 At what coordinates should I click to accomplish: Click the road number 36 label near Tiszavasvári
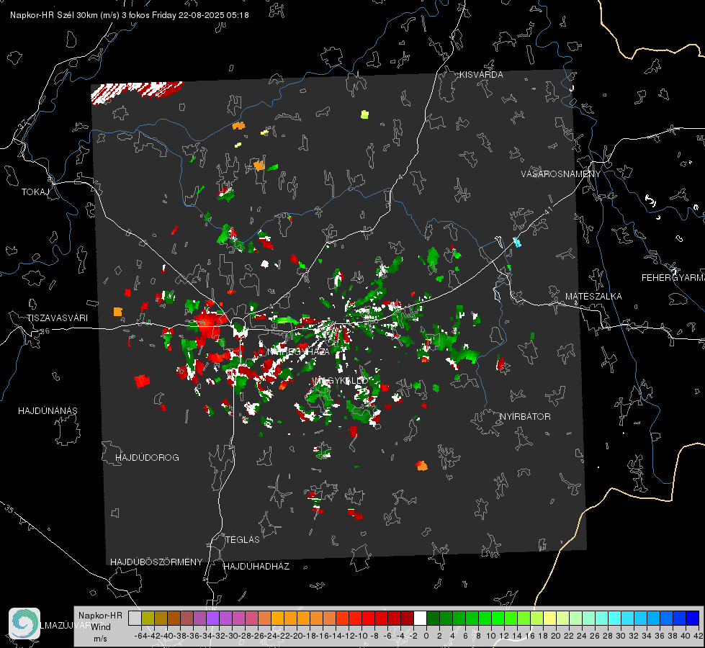pos(45,331)
